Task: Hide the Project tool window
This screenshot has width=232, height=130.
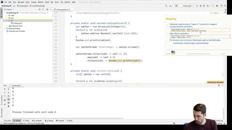Action: tap(51, 9)
